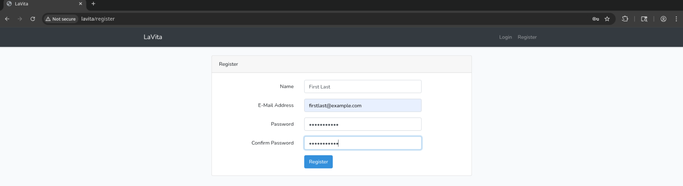The width and height of the screenshot is (683, 186).
Task: Click into the E-Mail Address field
Action: click(362, 105)
